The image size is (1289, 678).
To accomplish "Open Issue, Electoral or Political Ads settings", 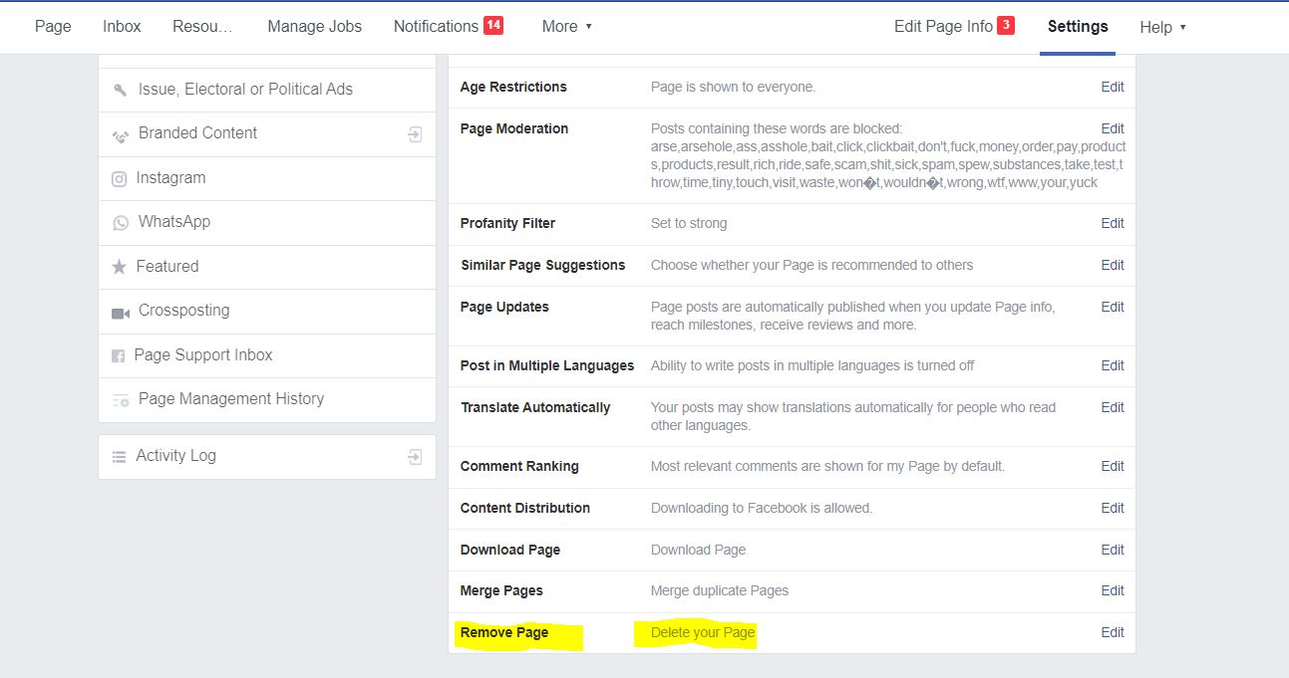I will (267, 90).
